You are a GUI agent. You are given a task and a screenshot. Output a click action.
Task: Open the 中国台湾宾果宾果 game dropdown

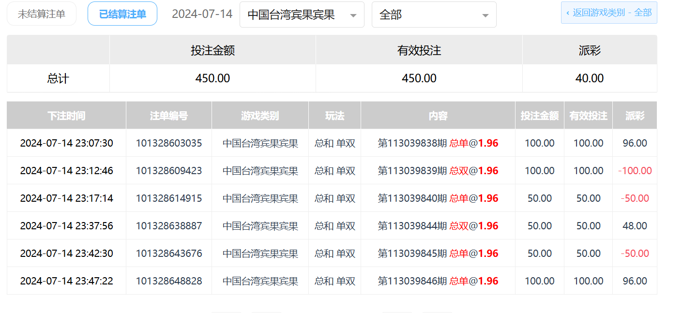point(301,15)
